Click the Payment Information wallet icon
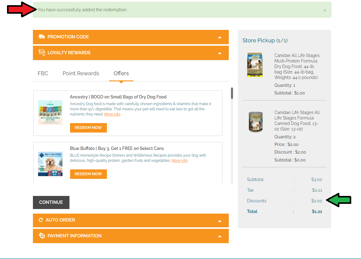This screenshot has width=361, height=259. coord(42,236)
